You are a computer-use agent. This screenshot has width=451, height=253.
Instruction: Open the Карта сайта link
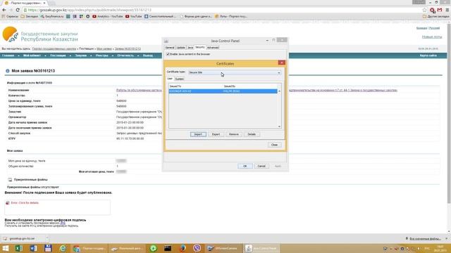coord(428,56)
